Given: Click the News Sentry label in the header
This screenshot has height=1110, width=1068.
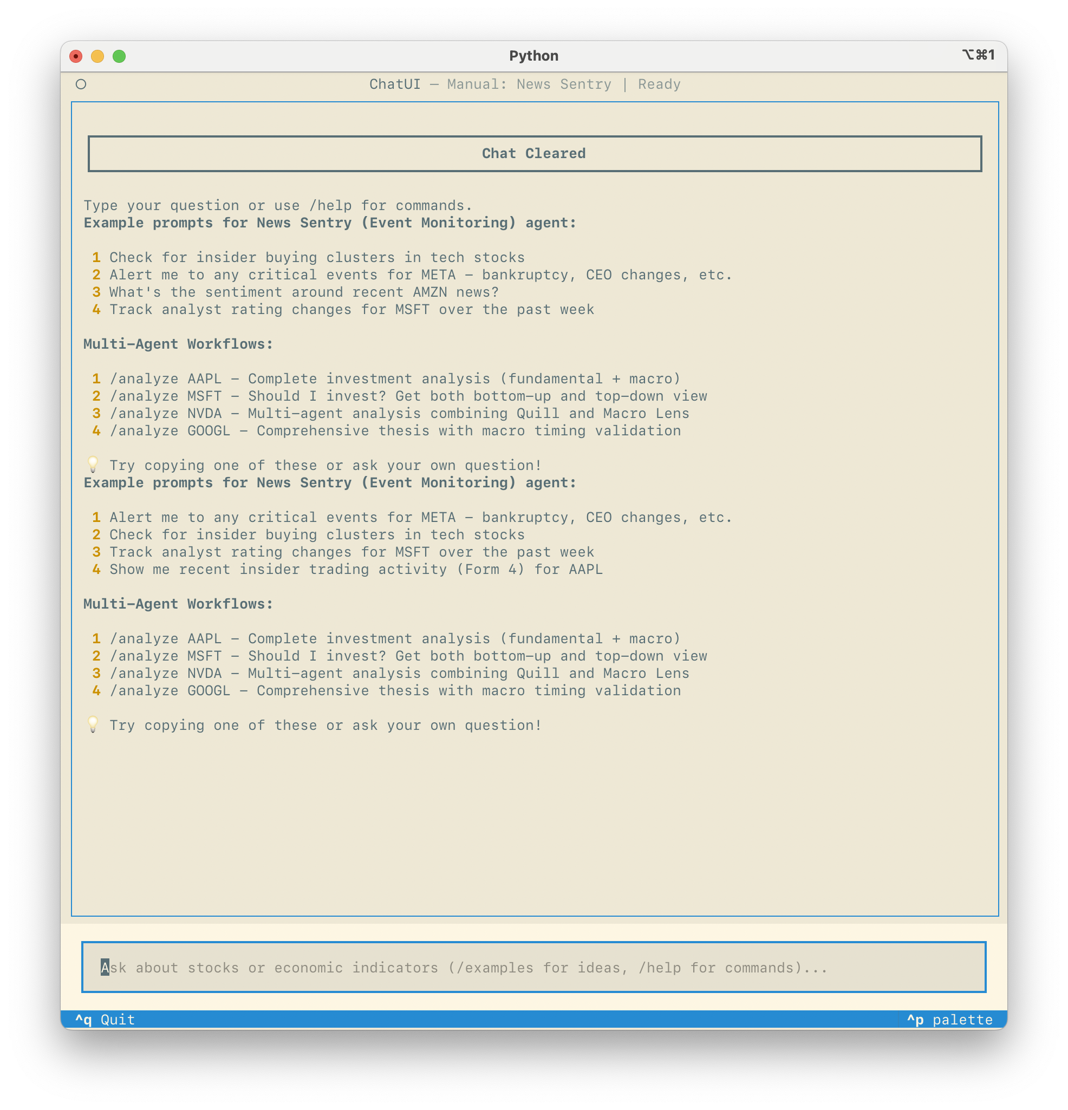Looking at the screenshot, I should [564, 84].
